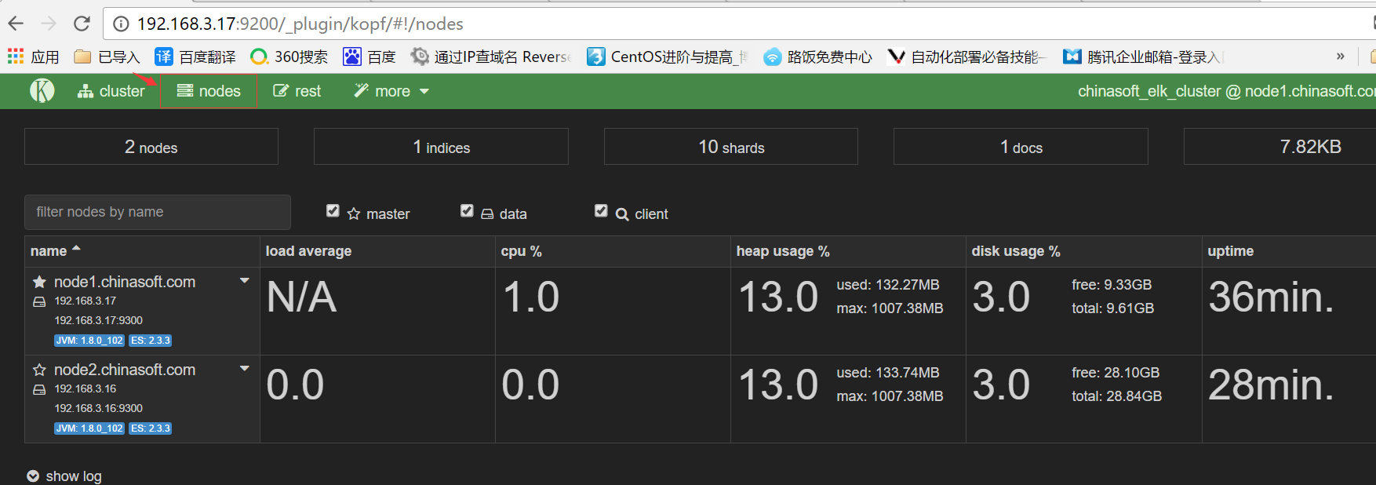The width and height of the screenshot is (1376, 485).
Task: Uncheck the master node filter checkbox
Action: (x=333, y=211)
